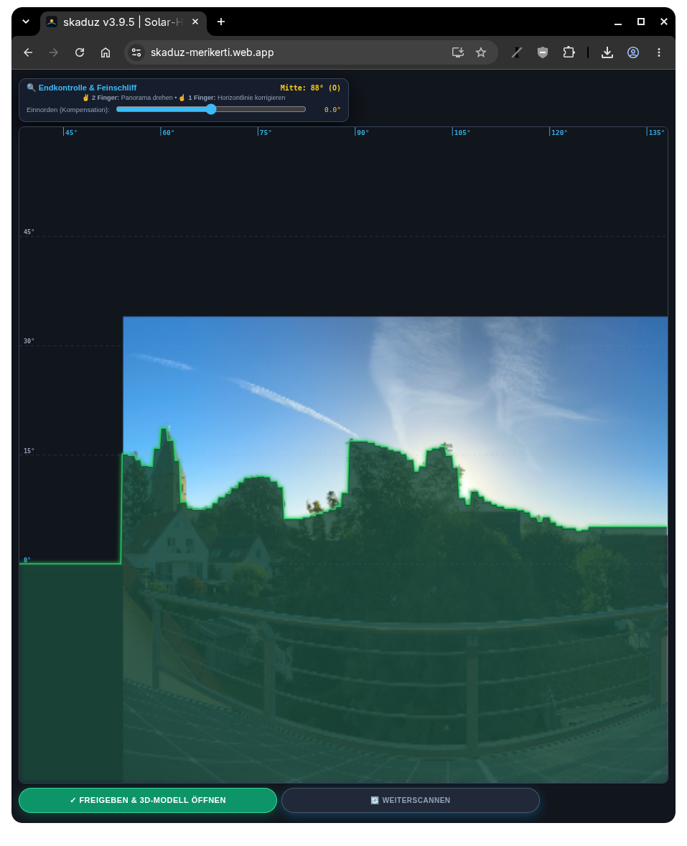Click the Einnorden compensation slider handle

[211, 109]
